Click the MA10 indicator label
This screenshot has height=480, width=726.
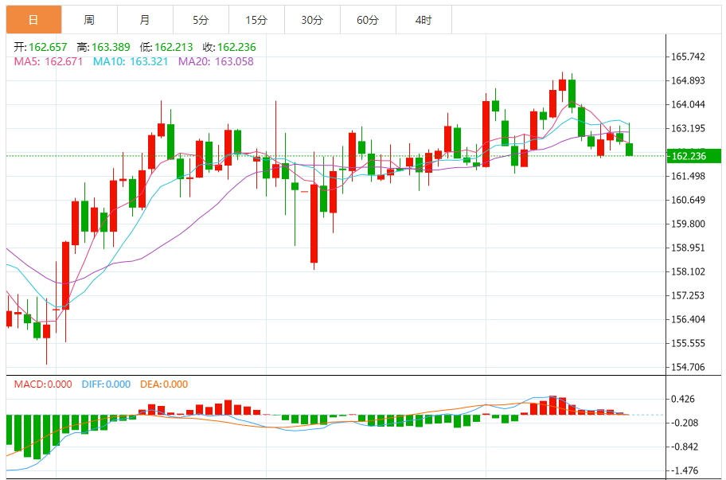point(131,61)
